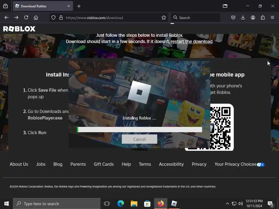279x209 pixels.
Task: Switch to Roblox installer in taskbar
Action: [x=174, y=204]
